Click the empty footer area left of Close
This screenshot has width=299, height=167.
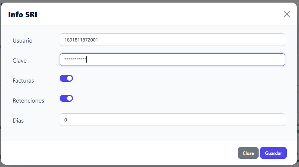point(118,153)
